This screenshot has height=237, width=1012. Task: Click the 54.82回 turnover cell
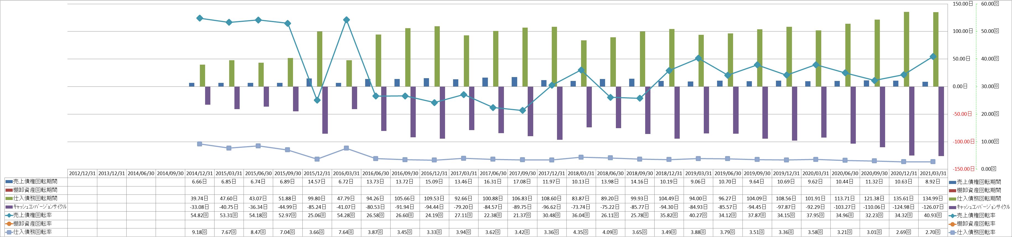[x=200, y=215]
